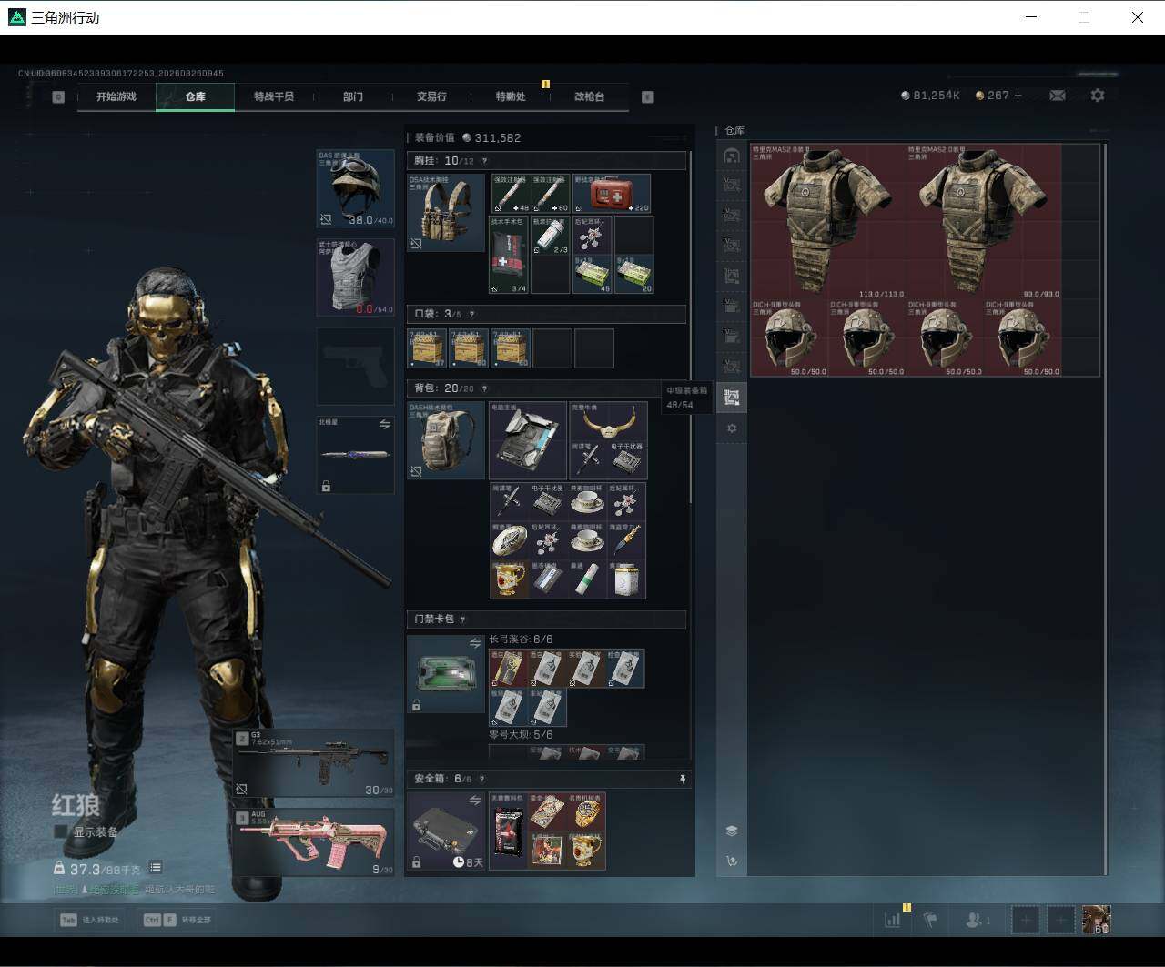Click the help icon beside 胸挂 10/12

[483, 161]
